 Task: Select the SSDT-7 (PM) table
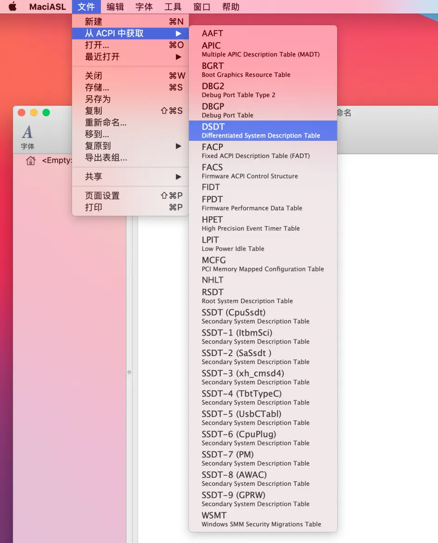(263, 458)
